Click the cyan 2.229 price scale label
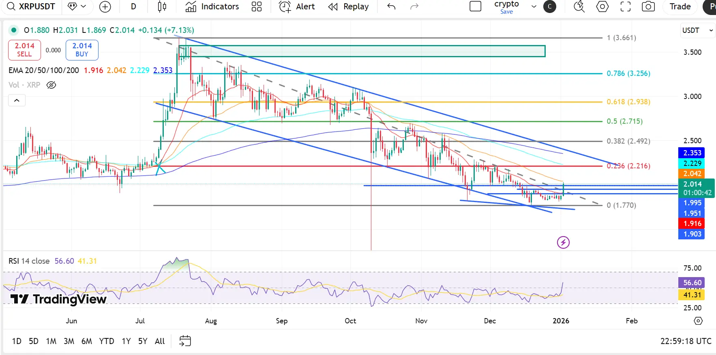Screen dimensions: 716x355 (692, 163)
